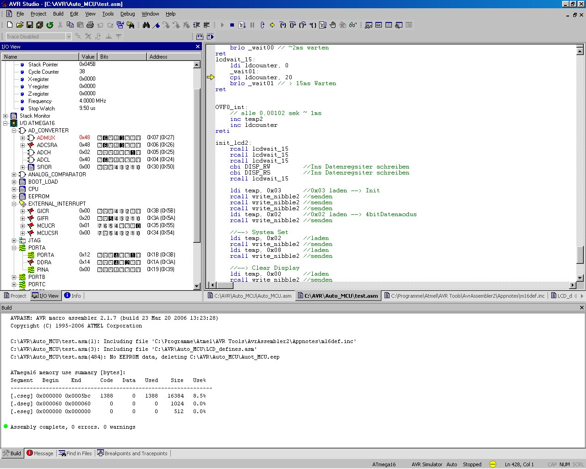Click editor horizontal scrollbar right arrow
The height and width of the screenshot is (469, 586).
click(572, 285)
